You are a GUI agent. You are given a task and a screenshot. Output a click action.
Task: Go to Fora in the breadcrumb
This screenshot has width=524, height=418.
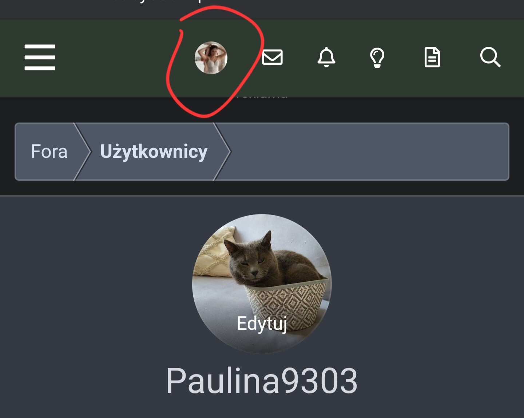point(49,152)
